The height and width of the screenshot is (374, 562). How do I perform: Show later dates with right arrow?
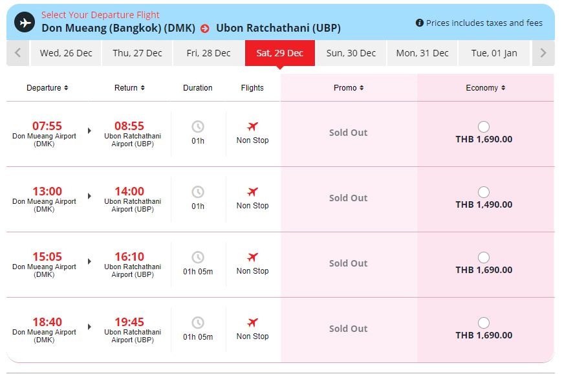(x=543, y=53)
